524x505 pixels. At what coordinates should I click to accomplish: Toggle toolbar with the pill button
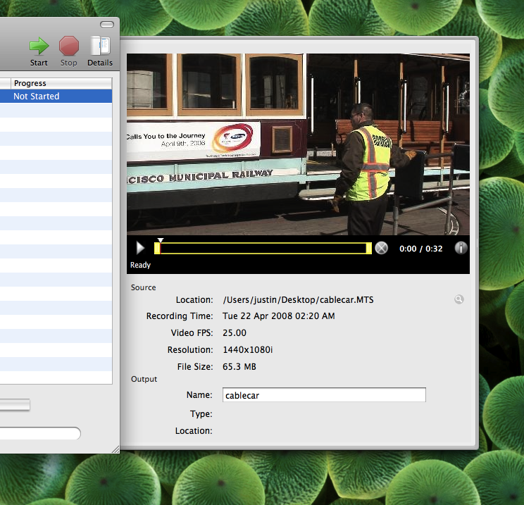[106, 25]
